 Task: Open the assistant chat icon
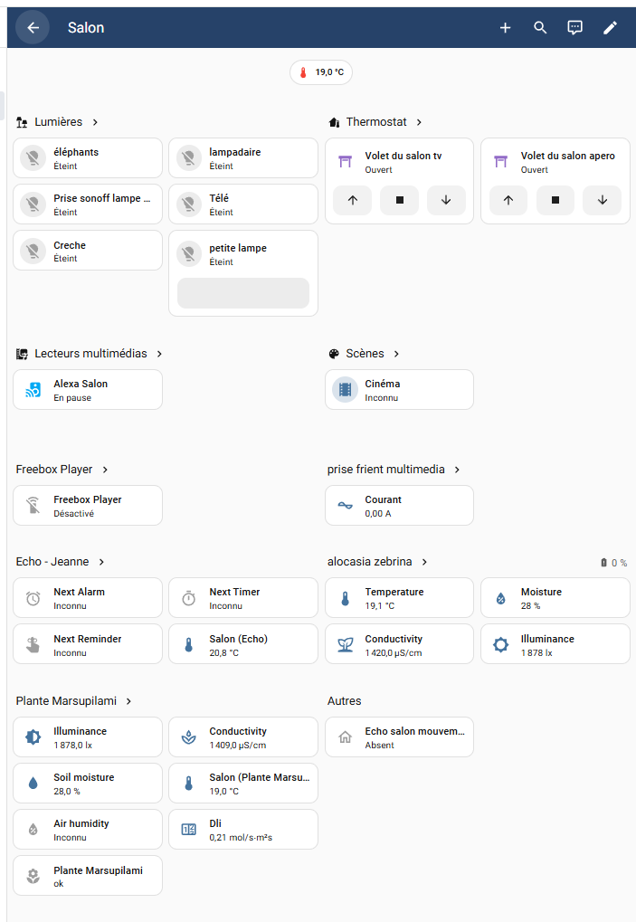tap(575, 28)
